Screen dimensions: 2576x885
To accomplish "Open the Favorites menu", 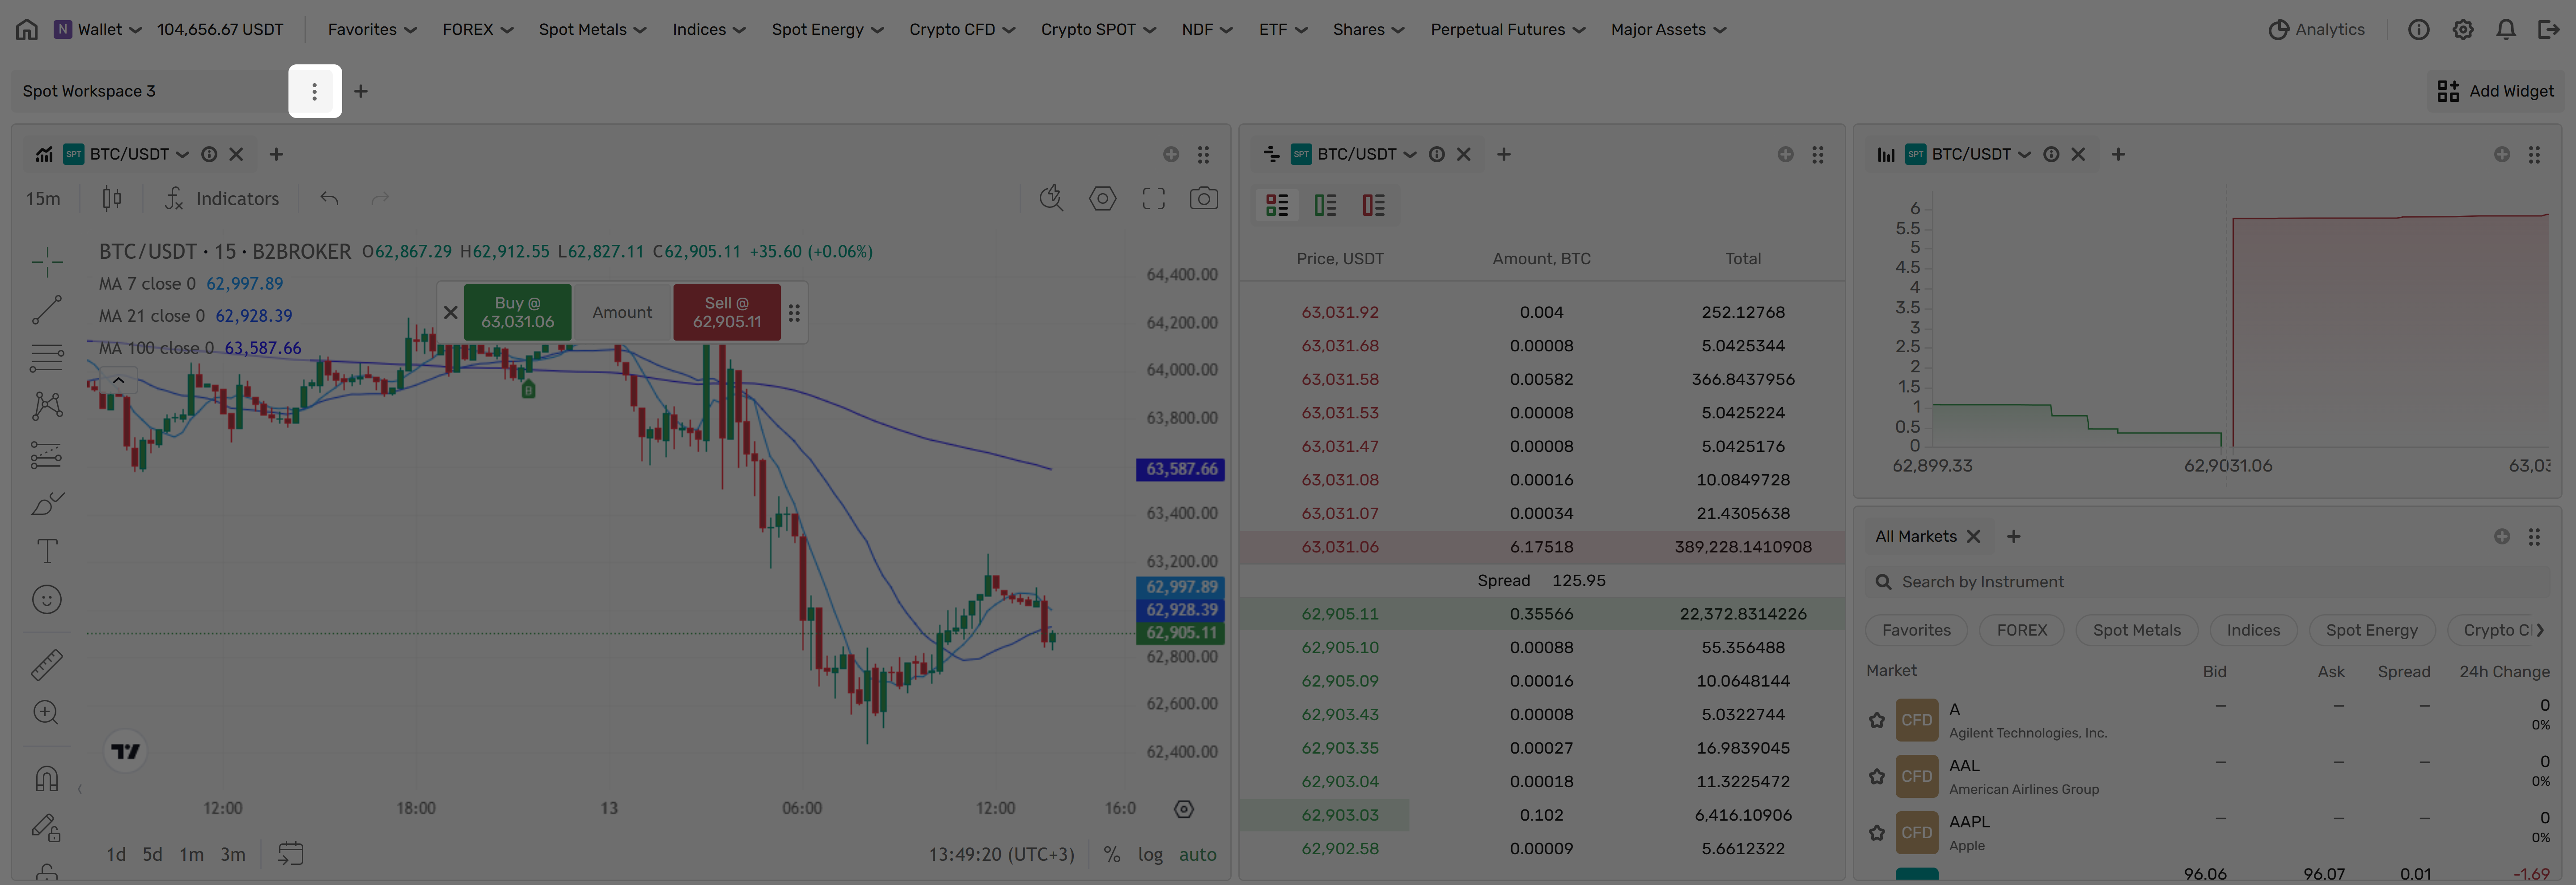I will click(x=372, y=30).
